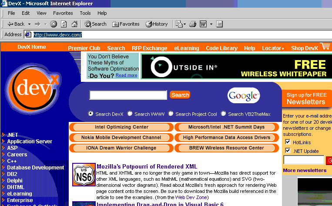332x206 pixels.
Task: Click the Stop loading toolbar icon
Action: coord(54,24)
